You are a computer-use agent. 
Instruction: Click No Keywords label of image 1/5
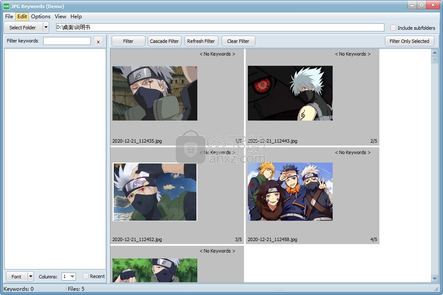(x=217, y=54)
